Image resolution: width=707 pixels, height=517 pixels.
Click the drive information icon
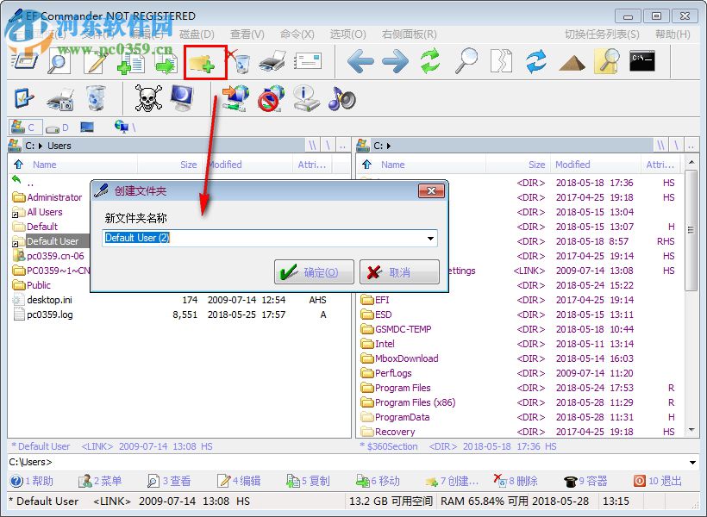click(x=306, y=98)
